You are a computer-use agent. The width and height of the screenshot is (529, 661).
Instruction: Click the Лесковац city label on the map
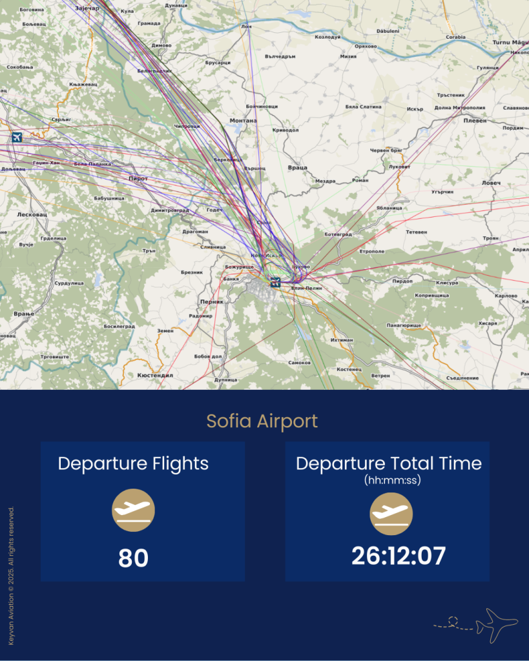point(30,214)
